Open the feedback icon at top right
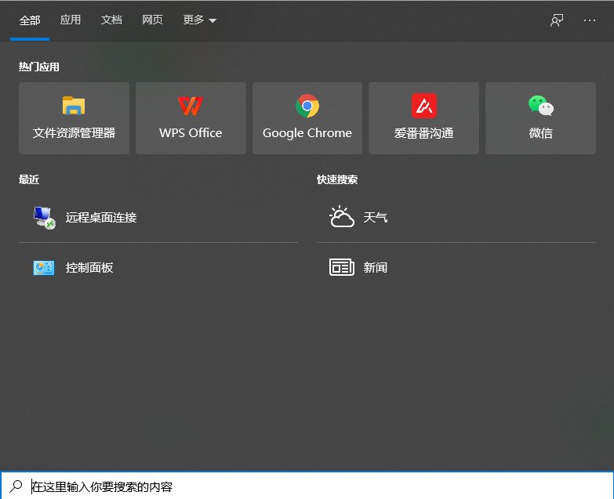This screenshot has width=614, height=499. pyautogui.click(x=557, y=20)
